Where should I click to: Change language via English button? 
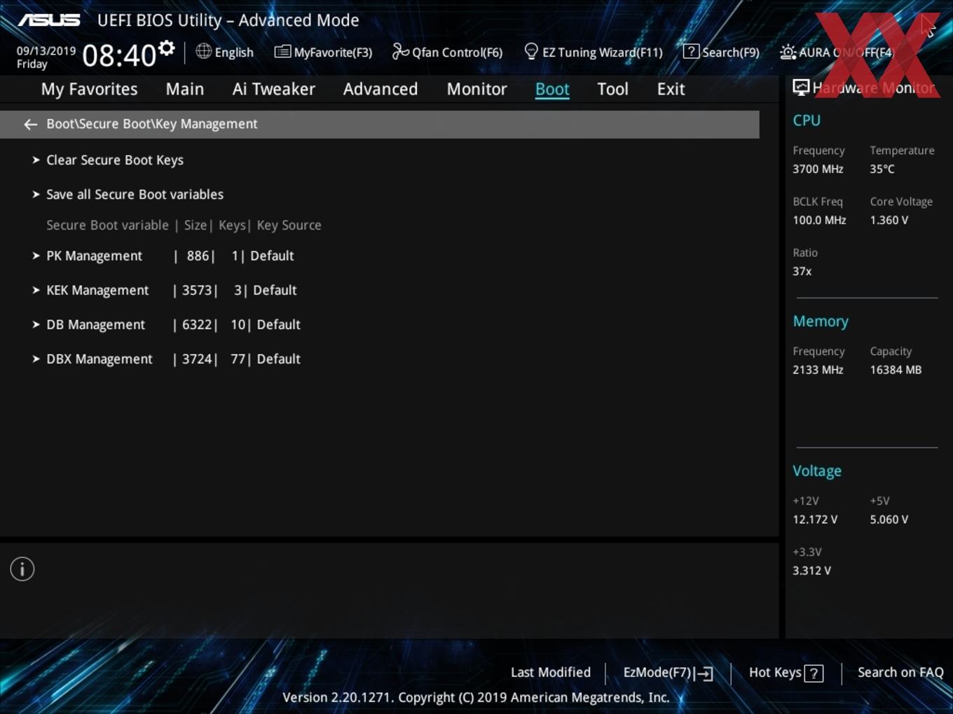(x=224, y=52)
